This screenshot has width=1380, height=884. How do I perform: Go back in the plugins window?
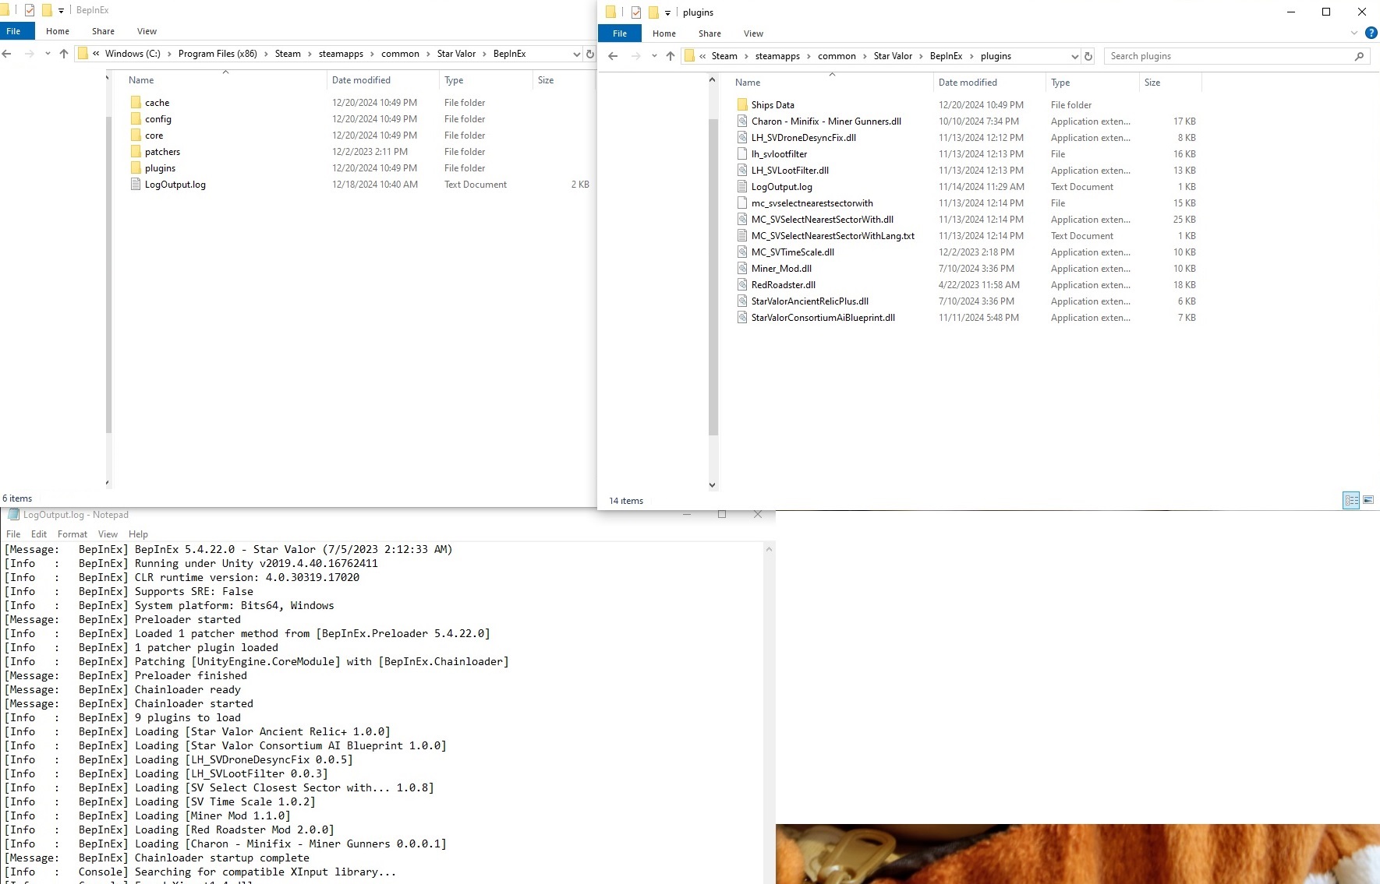[613, 56]
